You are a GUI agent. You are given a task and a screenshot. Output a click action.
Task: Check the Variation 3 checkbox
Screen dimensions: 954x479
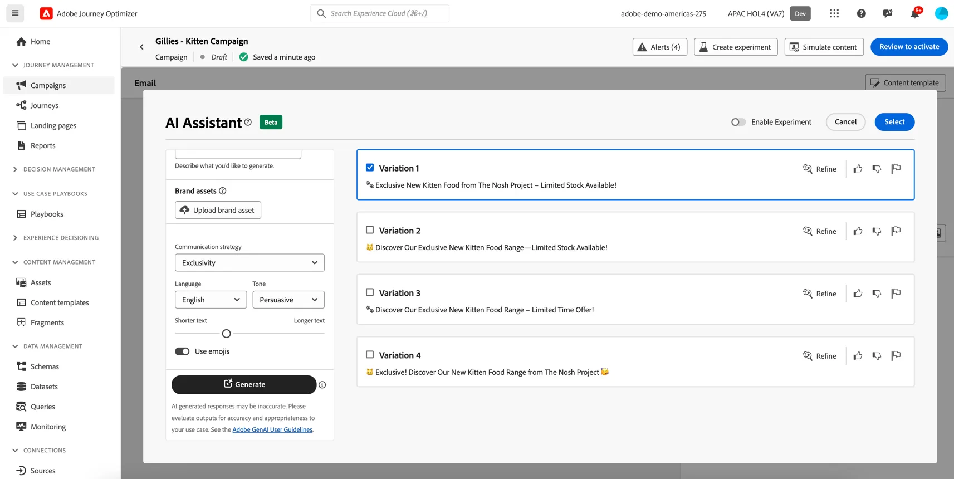click(x=370, y=292)
